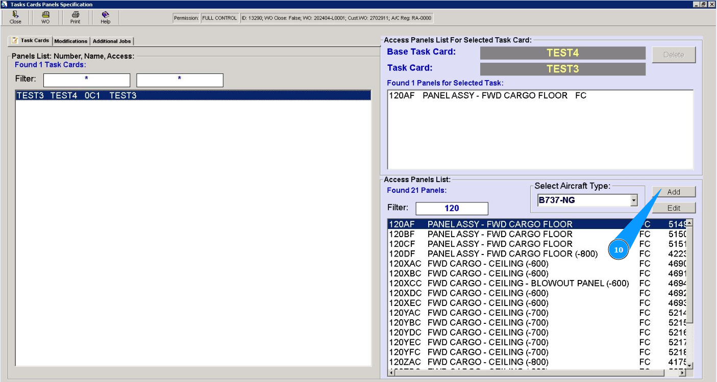Select the 120CF PANEL ASSY - FWD CARGO FLOOR row
This screenshot has height=382, width=717.
pos(536,244)
